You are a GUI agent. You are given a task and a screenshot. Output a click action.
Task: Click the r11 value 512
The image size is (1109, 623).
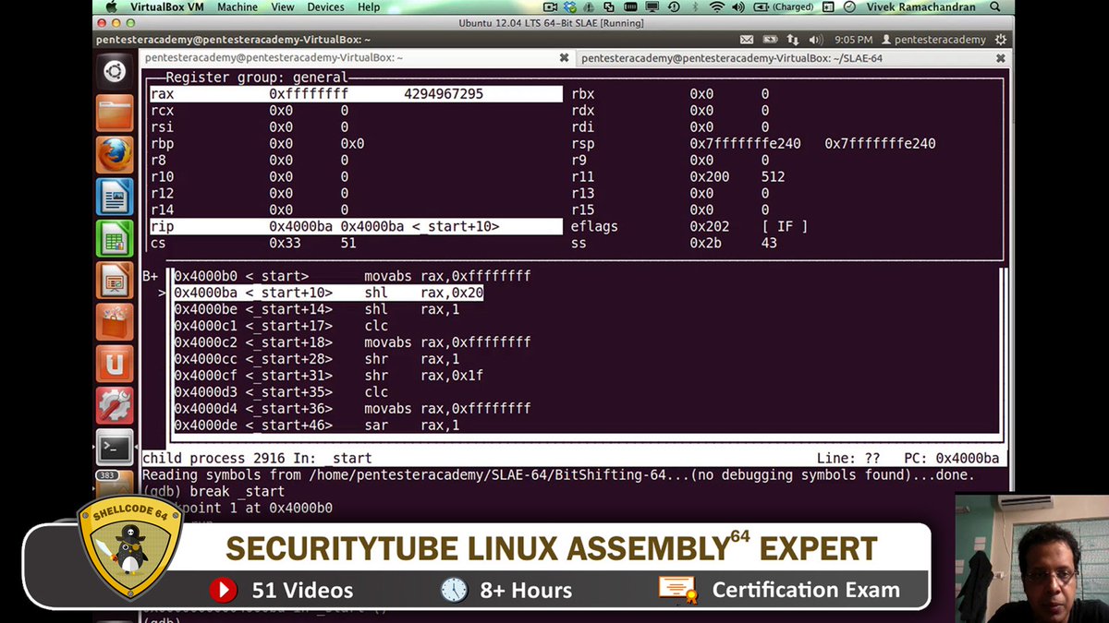[x=774, y=177]
